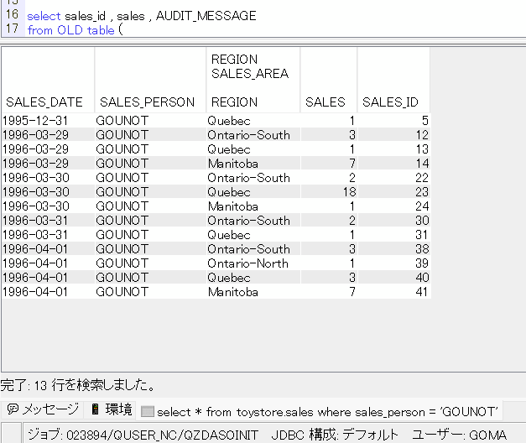Select Manitoba cell in SALES_ID 41 row

[253, 292]
